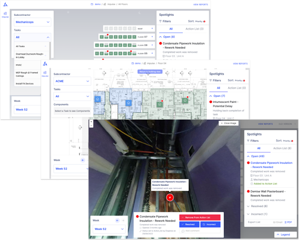Select Overhead Ductwork Rough-in Lobby task
299x240 pixels.
pos(32,56)
